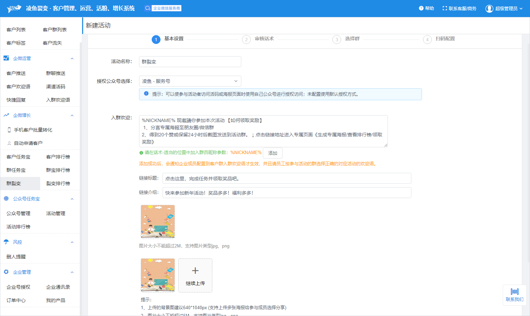The height and width of the screenshot is (316, 530).
Task: Click the 凌鱼裂变 fish logo icon
Action: [14, 9]
